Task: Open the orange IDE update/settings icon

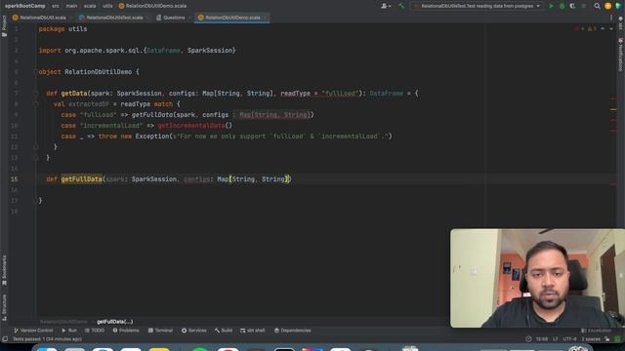Action: [607, 6]
